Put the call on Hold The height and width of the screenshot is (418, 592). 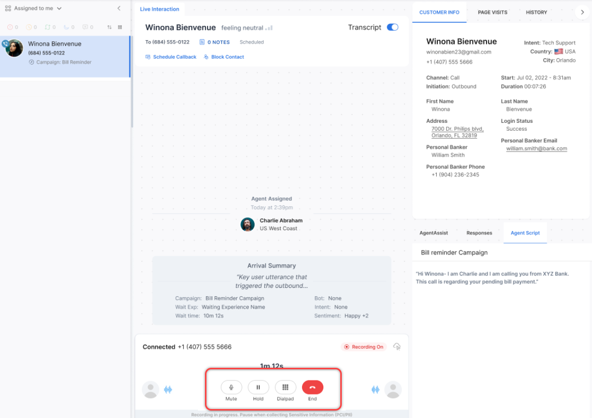point(258,387)
